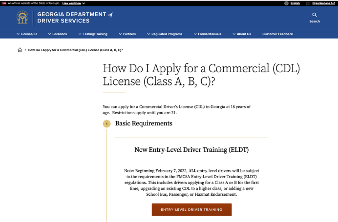Open the Search magnifier icon
Image resolution: width=338 pixels, height=222 pixels.
(x=315, y=15)
